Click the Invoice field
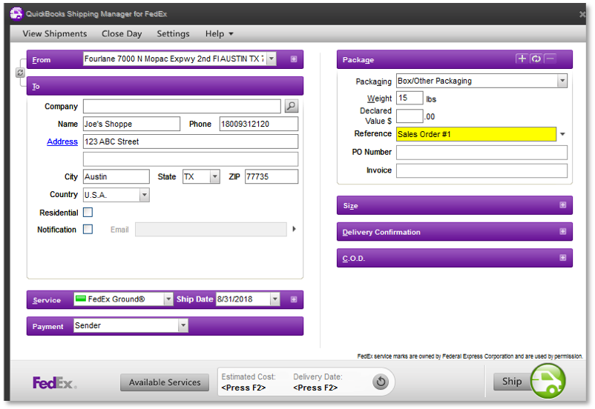 coord(481,170)
